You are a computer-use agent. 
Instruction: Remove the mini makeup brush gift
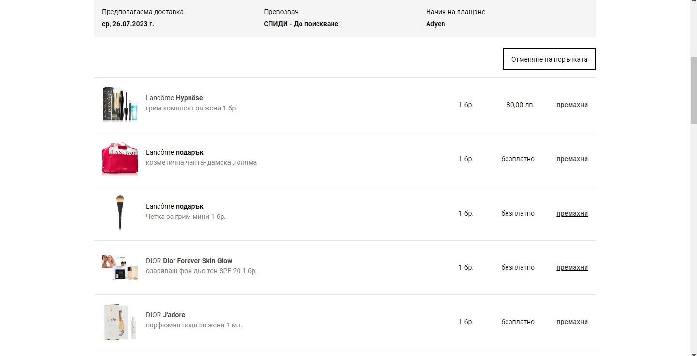click(x=572, y=213)
